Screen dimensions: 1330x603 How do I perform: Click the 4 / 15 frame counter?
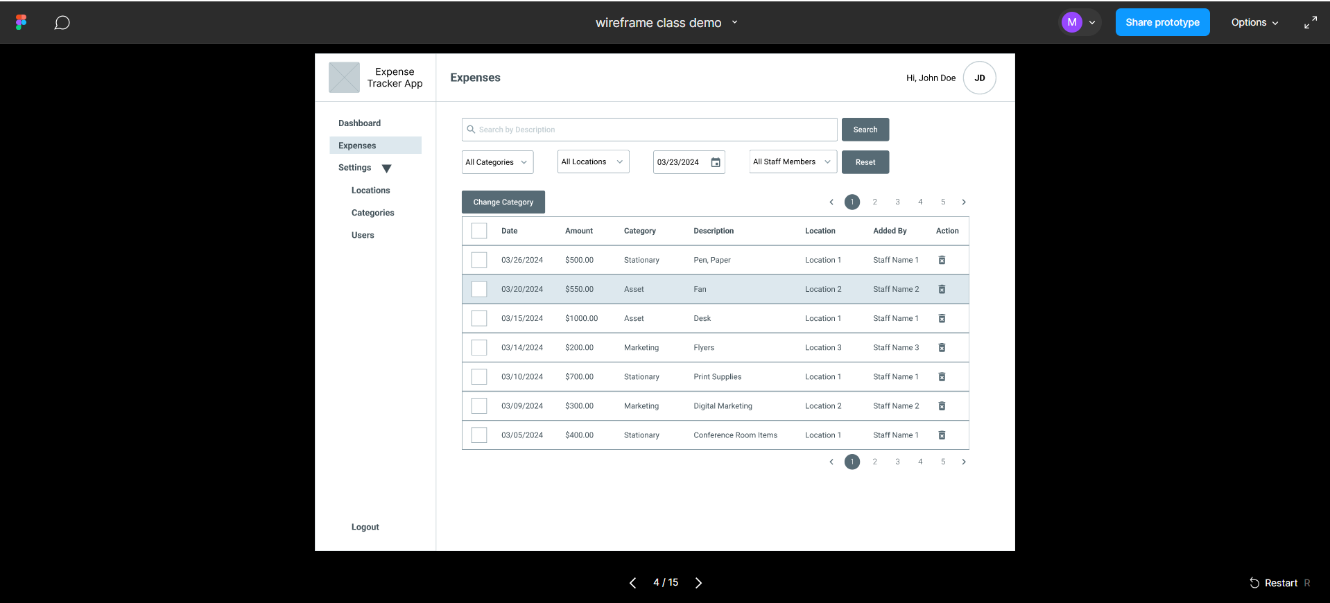click(666, 582)
